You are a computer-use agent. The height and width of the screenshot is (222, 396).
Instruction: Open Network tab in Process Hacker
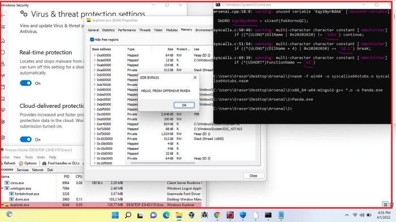tap(38, 170)
